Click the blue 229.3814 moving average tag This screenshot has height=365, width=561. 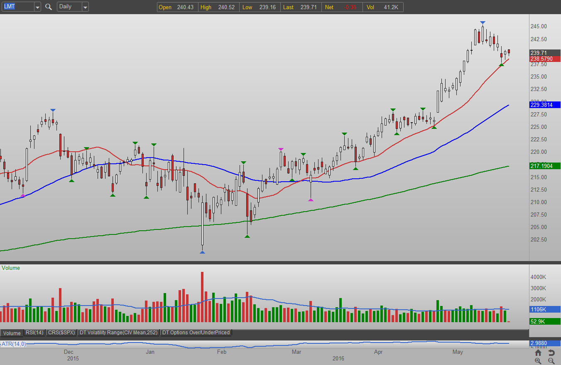(x=545, y=105)
